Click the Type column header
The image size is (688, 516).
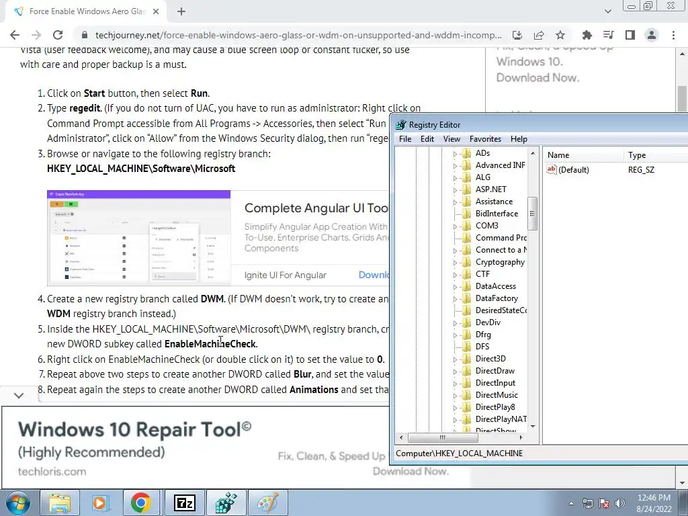[656, 155]
